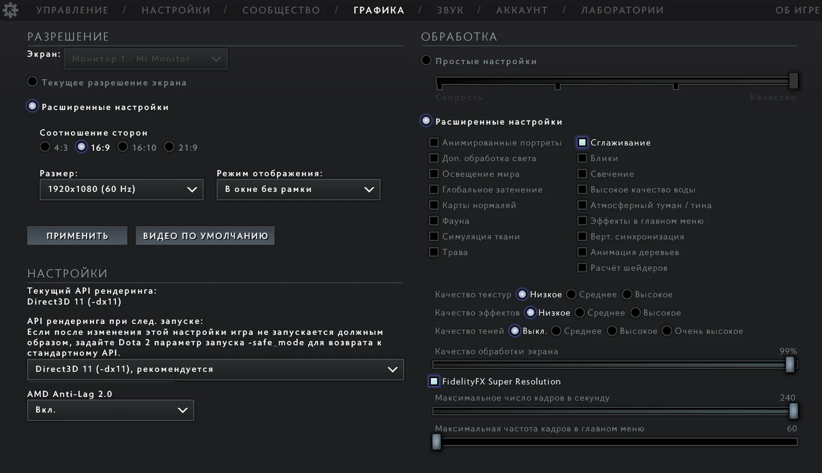Expand the Размер resolution dropdown

pos(121,190)
